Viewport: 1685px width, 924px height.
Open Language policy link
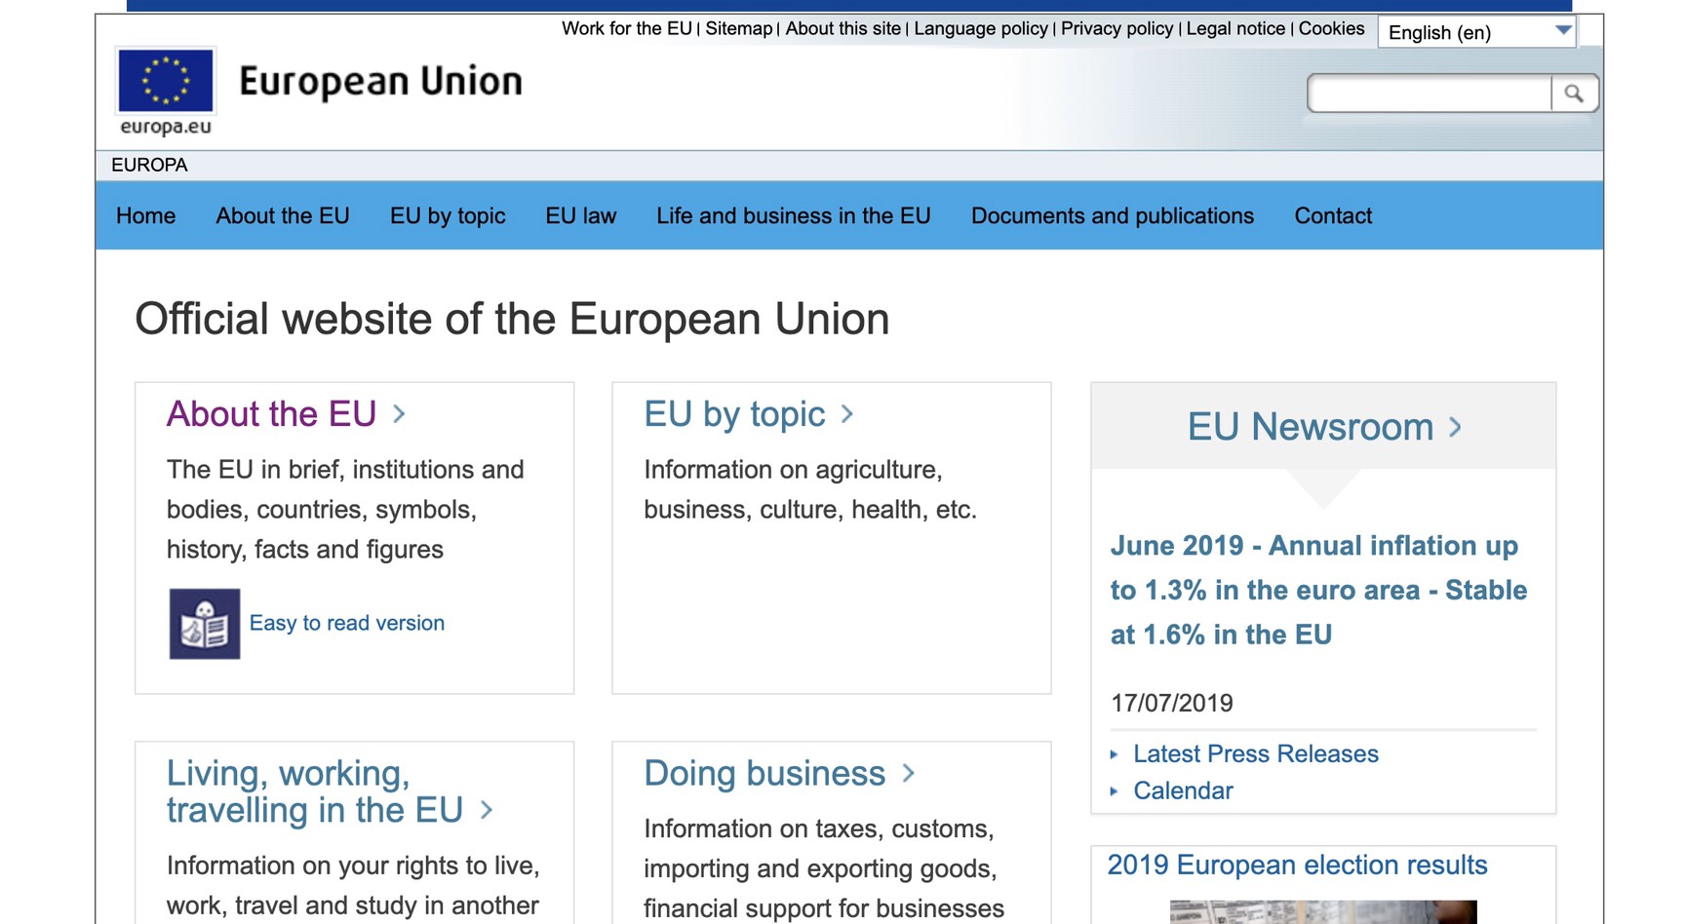pos(981,28)
